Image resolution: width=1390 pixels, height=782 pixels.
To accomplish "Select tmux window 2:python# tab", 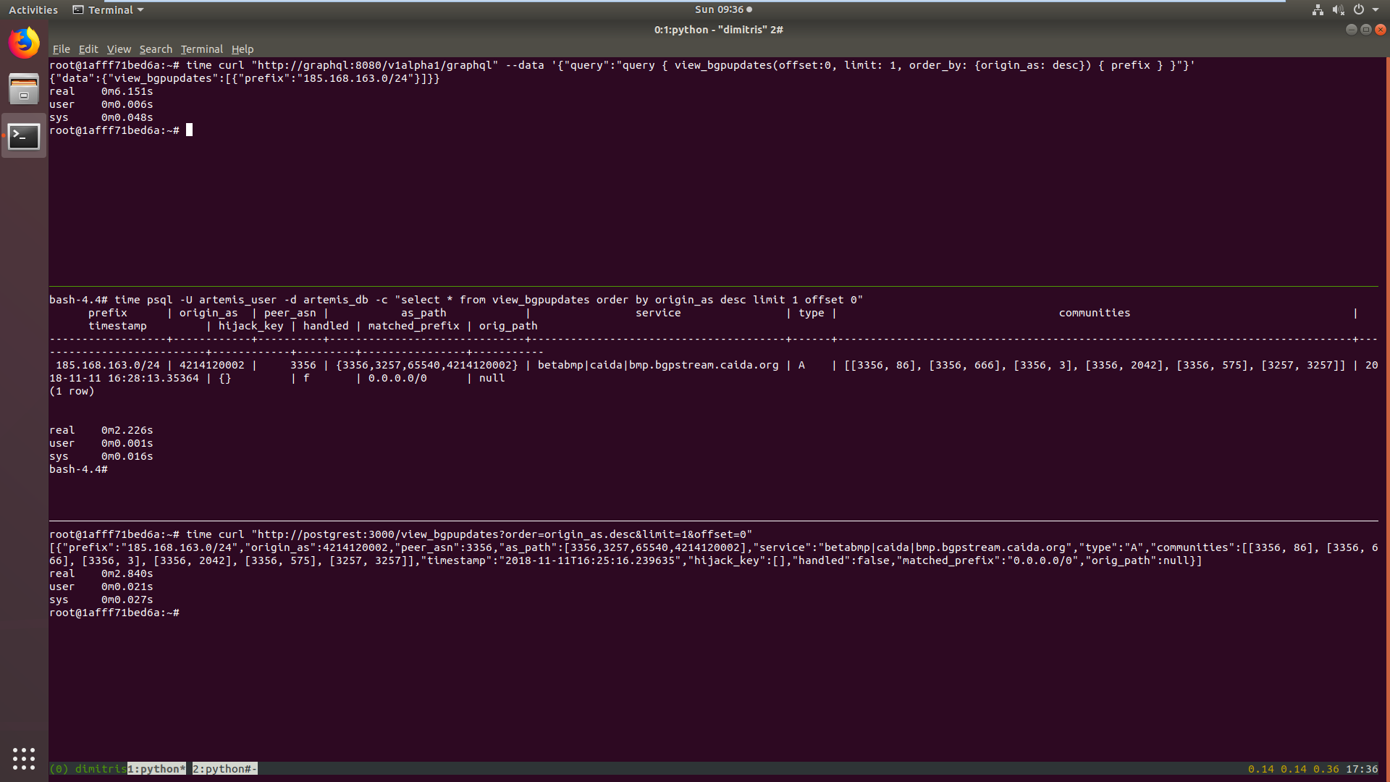I will [224, 769].
